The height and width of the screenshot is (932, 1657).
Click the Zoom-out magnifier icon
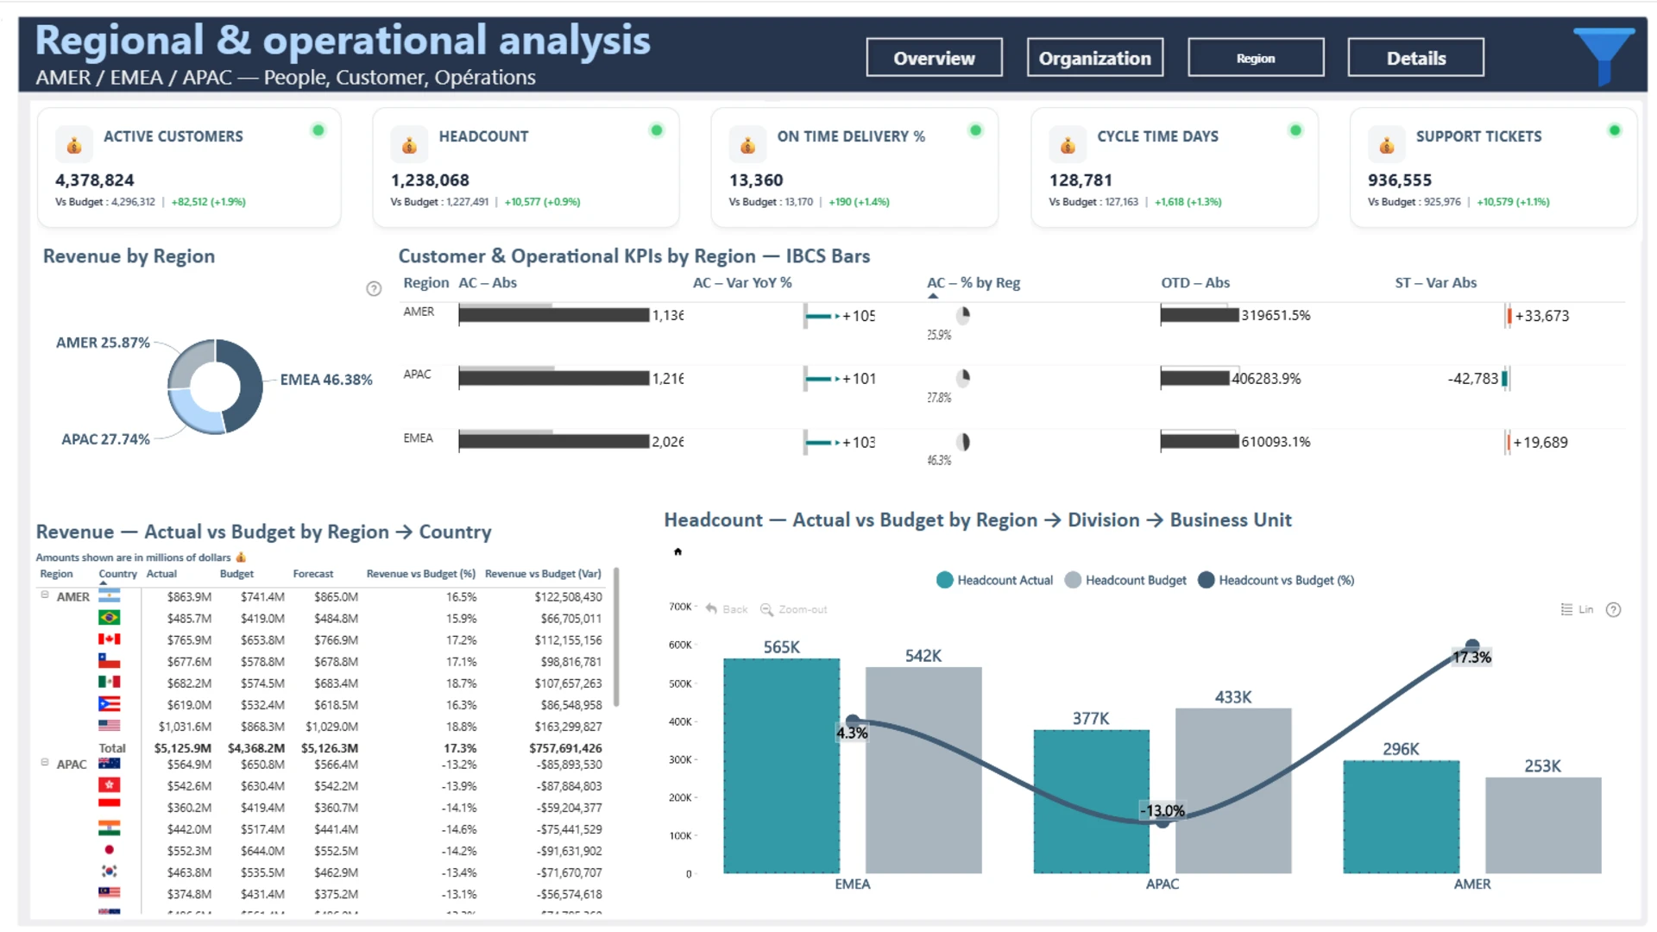[x=766, y=609]
